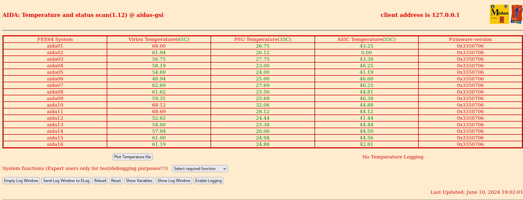Image resolution: width=523 pixels, height=200 pixels.
Task: Click the aida15 row label
Action: 55,138
